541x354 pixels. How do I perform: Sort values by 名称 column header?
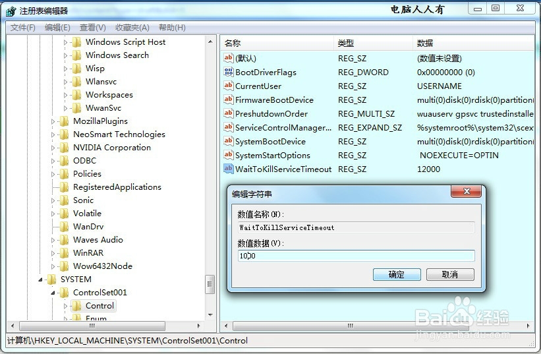(x=277, y=43)
